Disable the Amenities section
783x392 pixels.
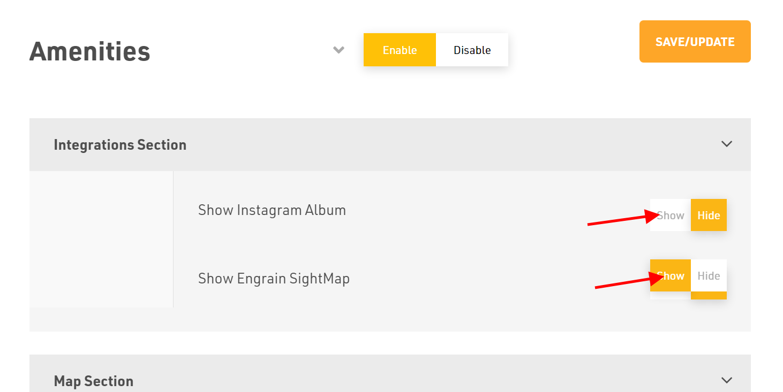pyautogui.click(x=472, y=50)
